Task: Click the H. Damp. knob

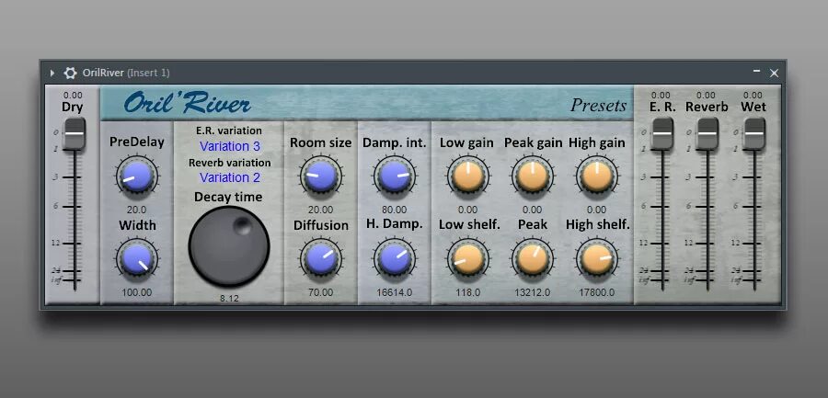Action: 395,259
